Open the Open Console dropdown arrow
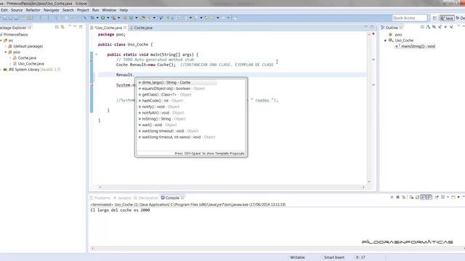Screen dimensions: 465x261 tap(458, 197)
